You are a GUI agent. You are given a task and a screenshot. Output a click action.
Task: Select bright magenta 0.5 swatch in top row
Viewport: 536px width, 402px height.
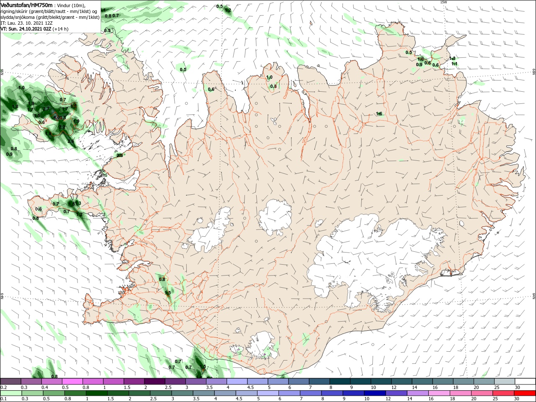click(x=72, y=381)
